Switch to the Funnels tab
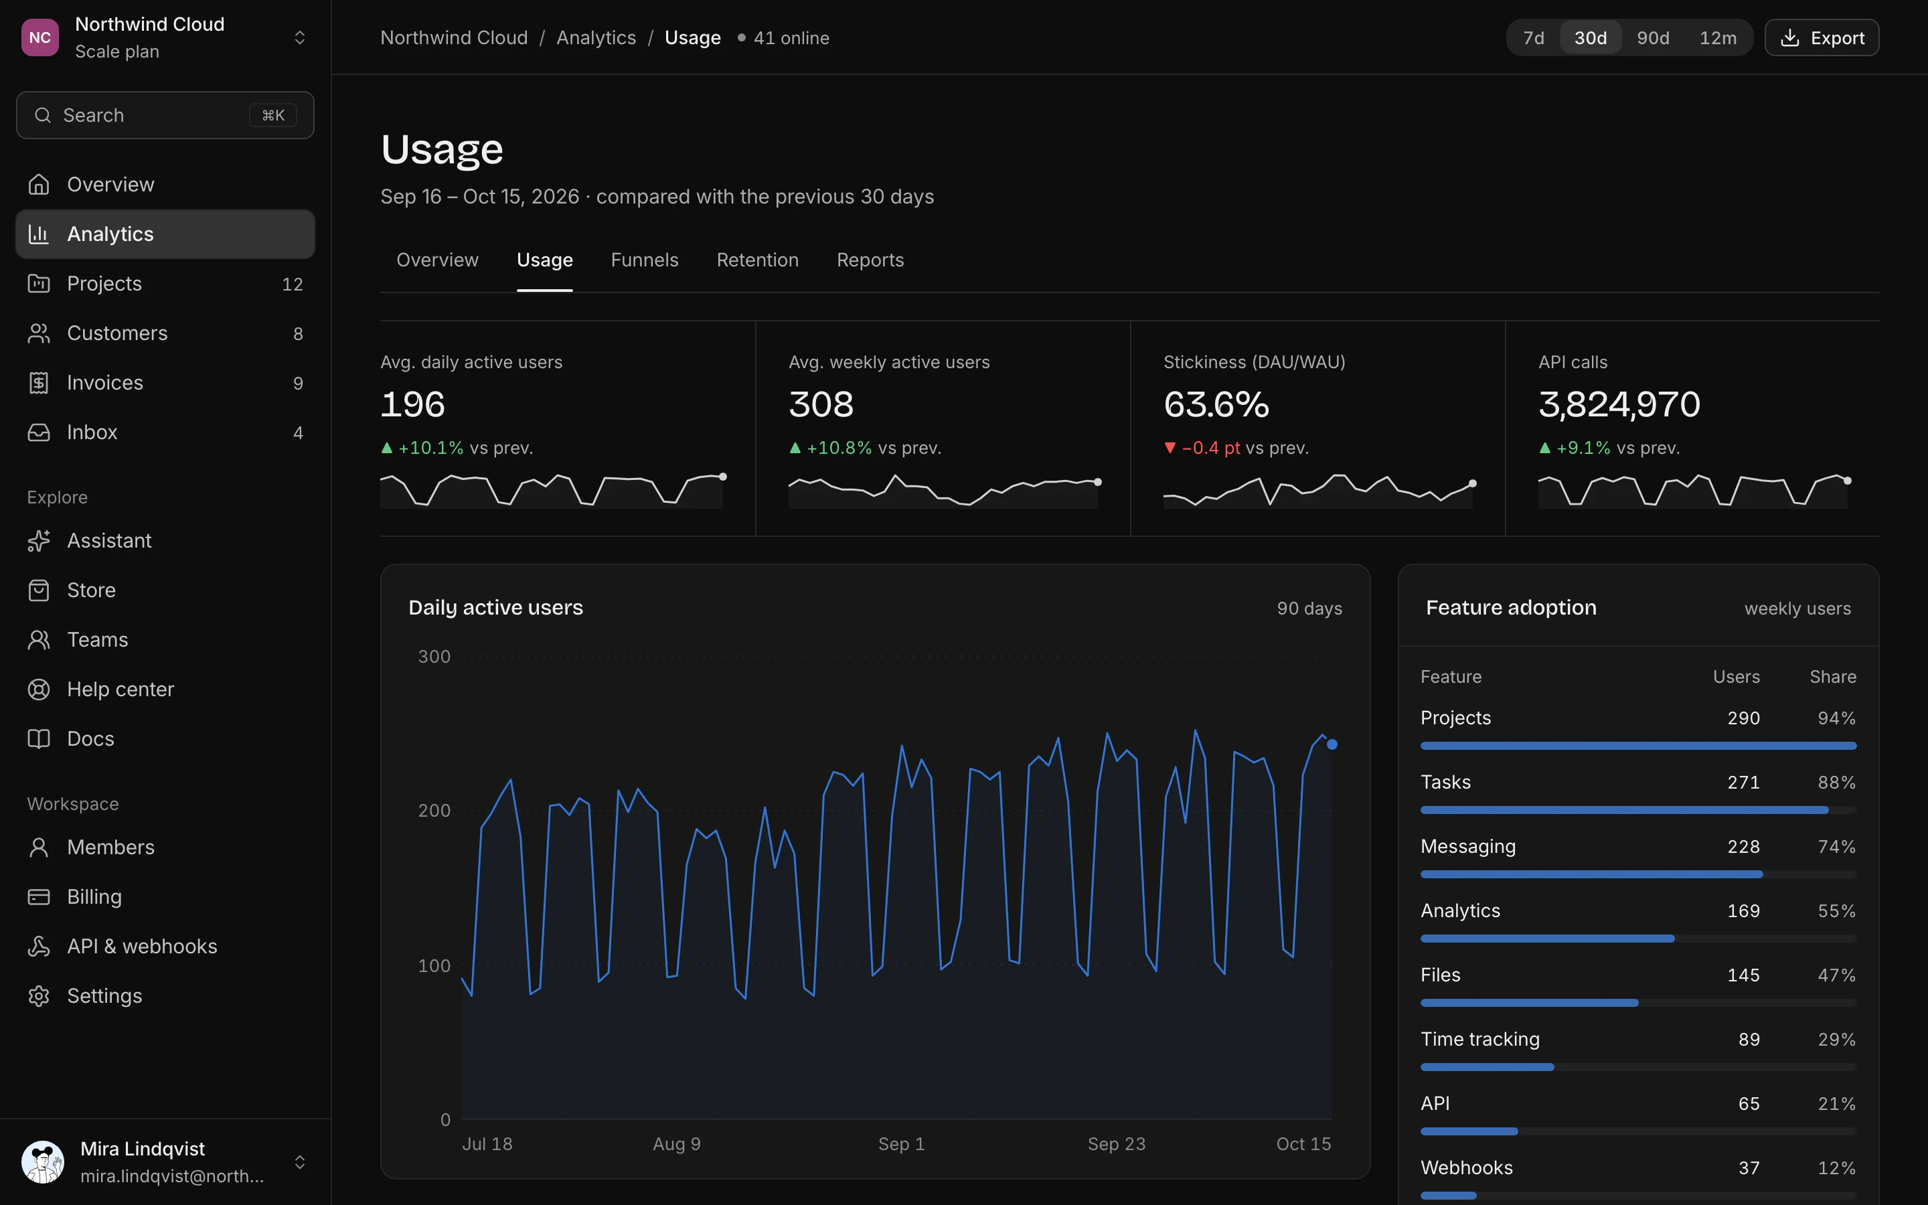Viewport: 1928px width, 1205px height. 645,260
